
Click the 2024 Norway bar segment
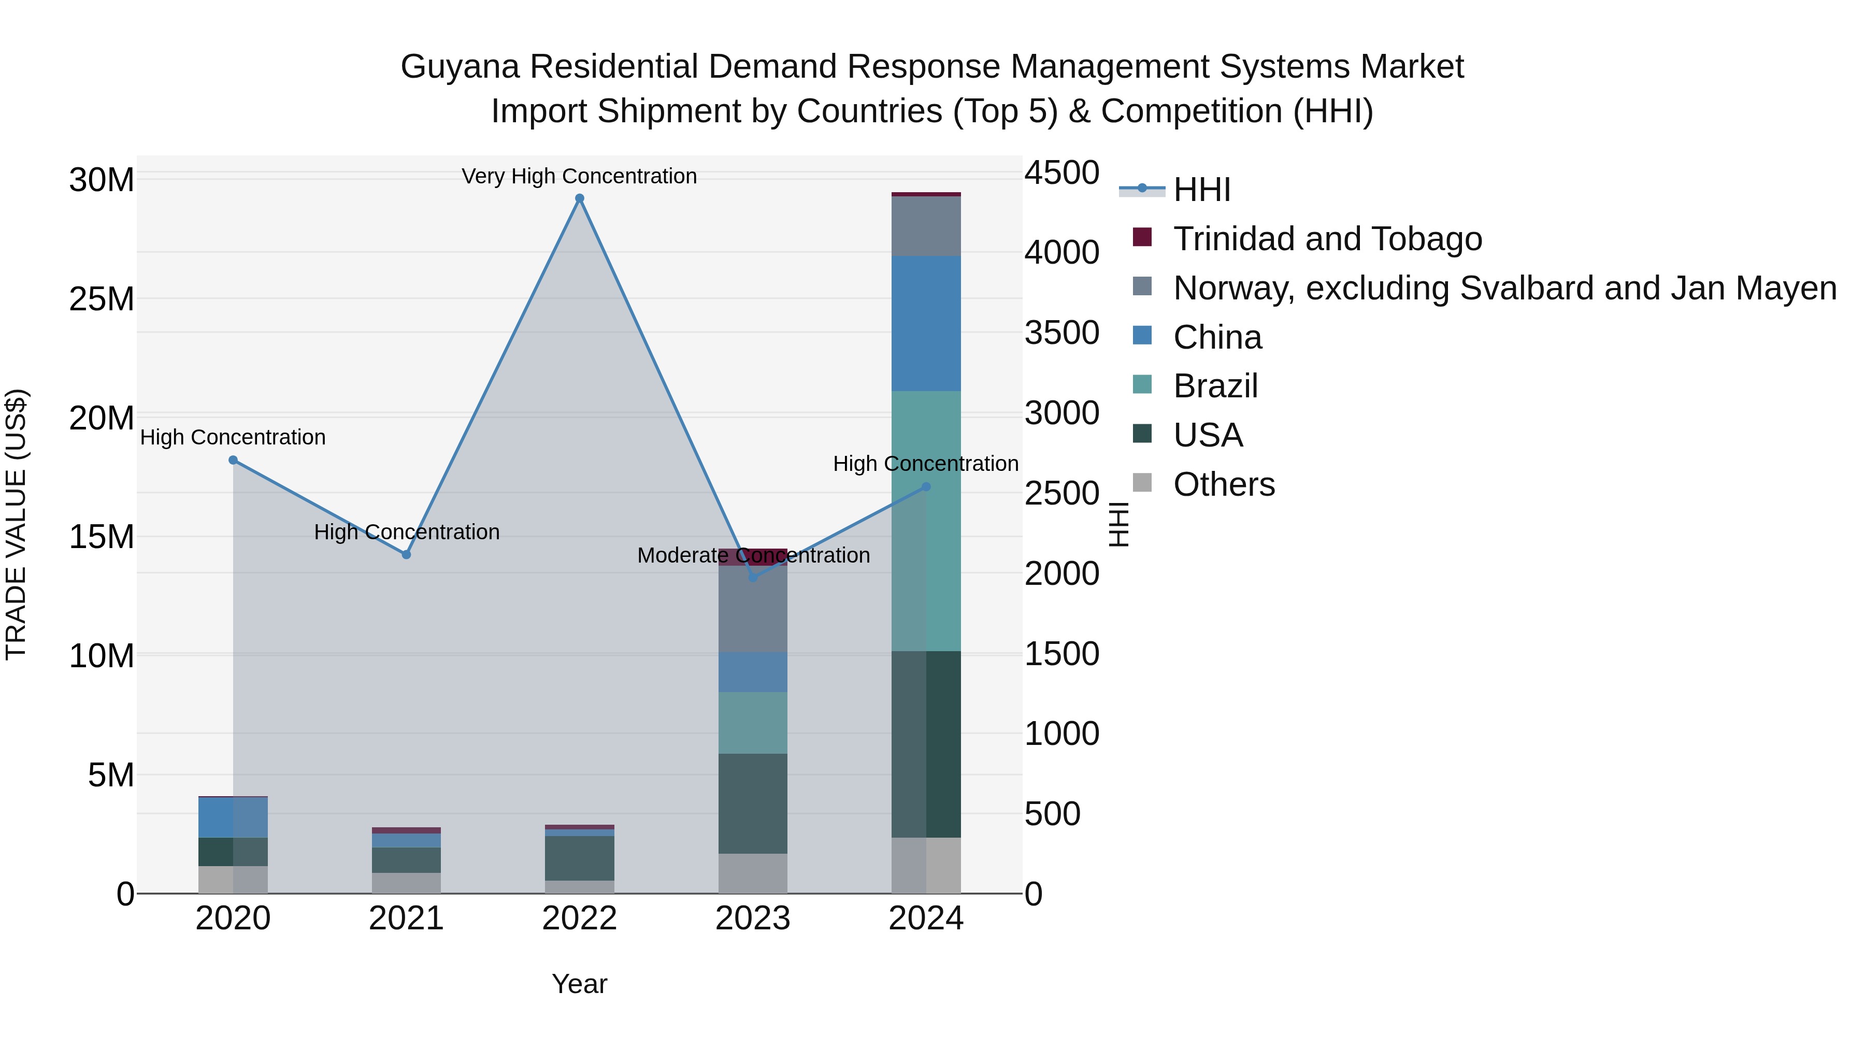(x=926, y=226)
